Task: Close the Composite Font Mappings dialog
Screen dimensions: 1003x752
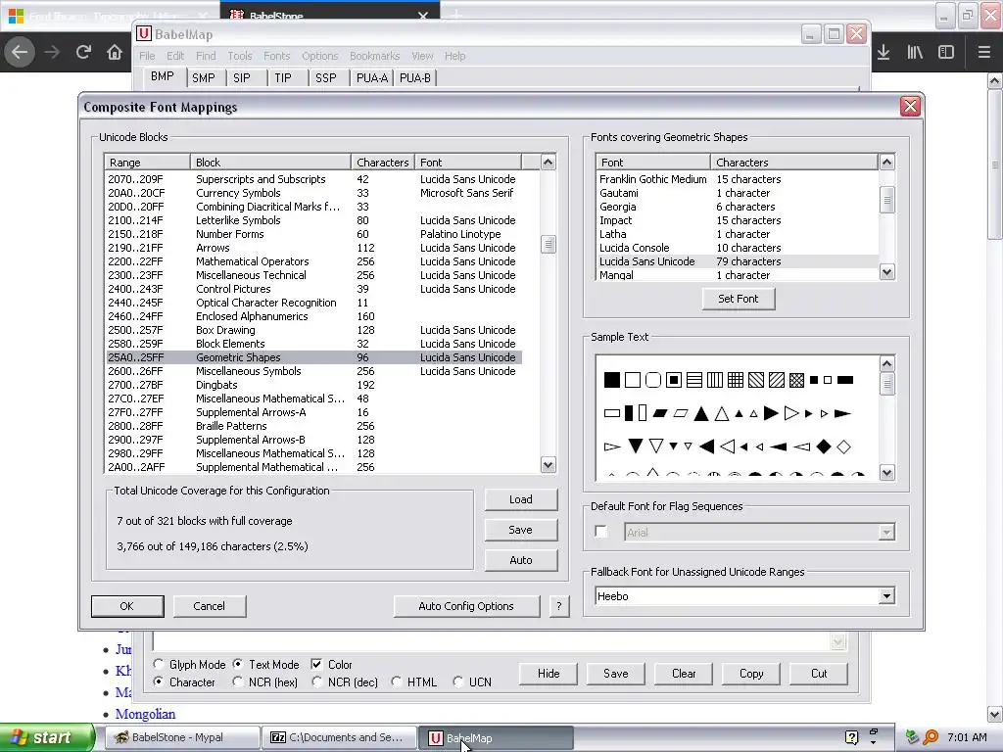Action: click(x=910, y=106)
